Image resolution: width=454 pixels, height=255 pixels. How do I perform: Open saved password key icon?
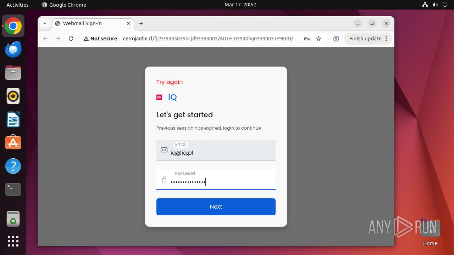307,39
